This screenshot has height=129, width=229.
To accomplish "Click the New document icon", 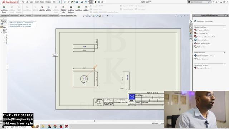I will pos(68,2).
